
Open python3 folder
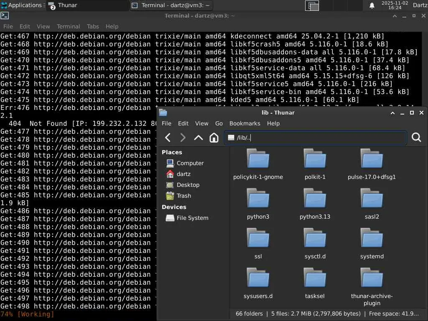click(x=258, y=204)
